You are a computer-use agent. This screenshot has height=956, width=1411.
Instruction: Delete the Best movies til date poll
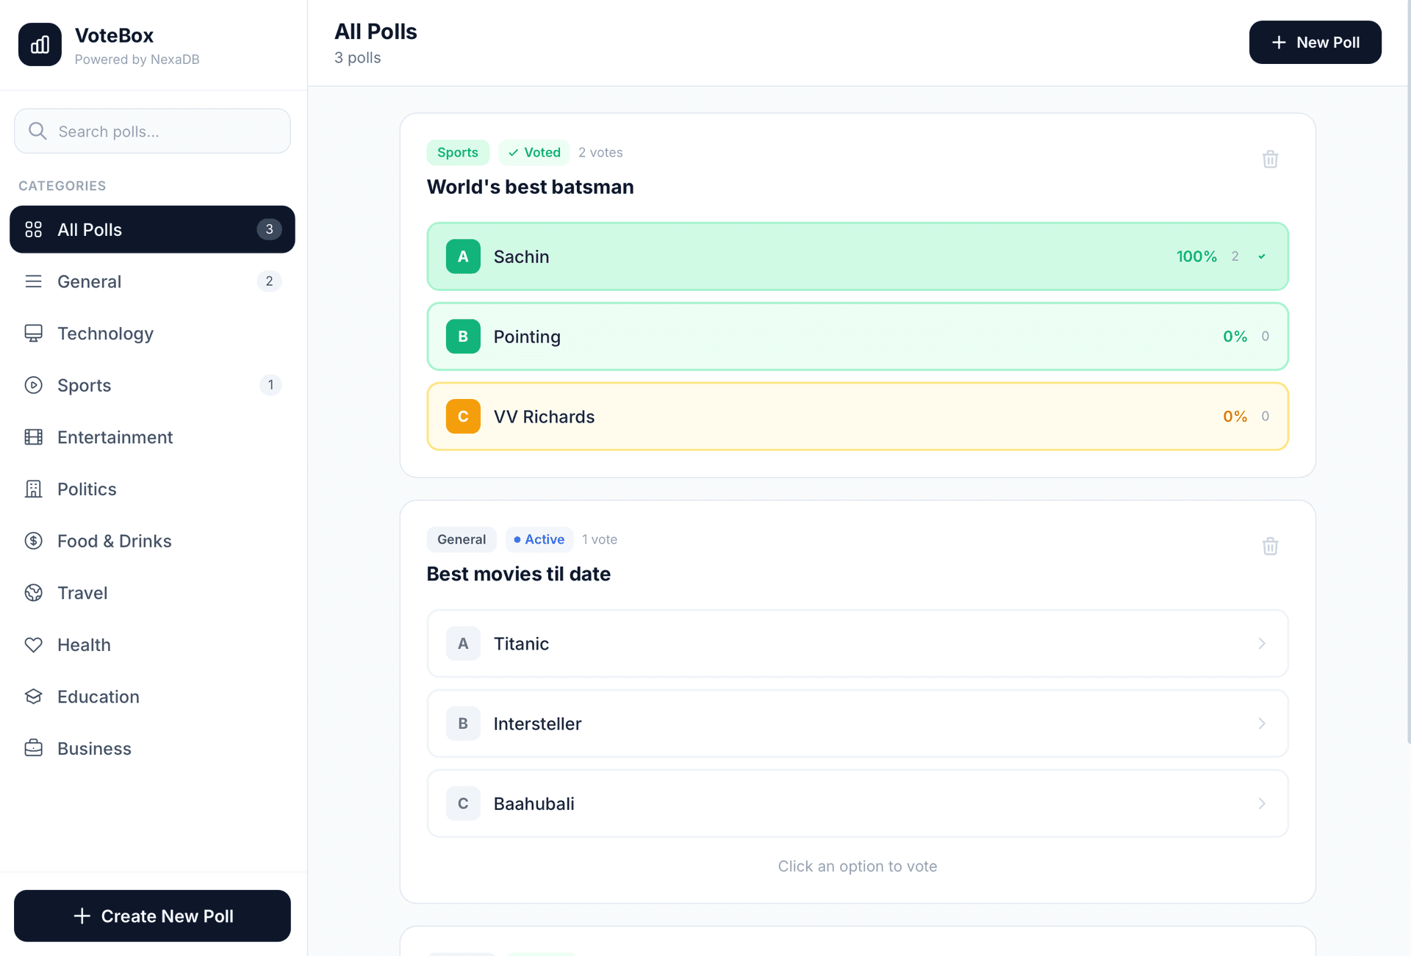tap(1271, 546)
